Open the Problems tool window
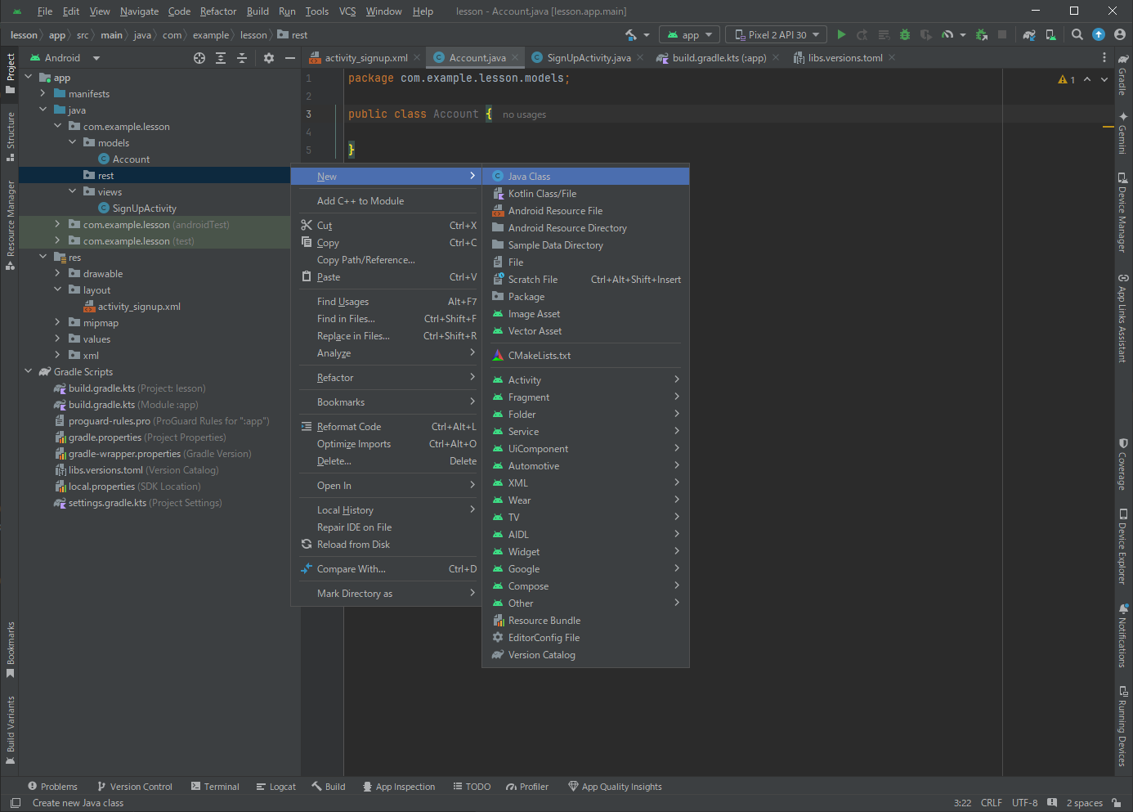This screenshot has height=812, width=1133. click(52, 787)
